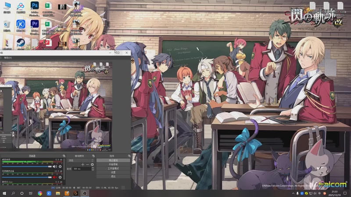Unmute the video capture device red speaker
This screenshot has width=351, height=197.
[x=55, y=177]
